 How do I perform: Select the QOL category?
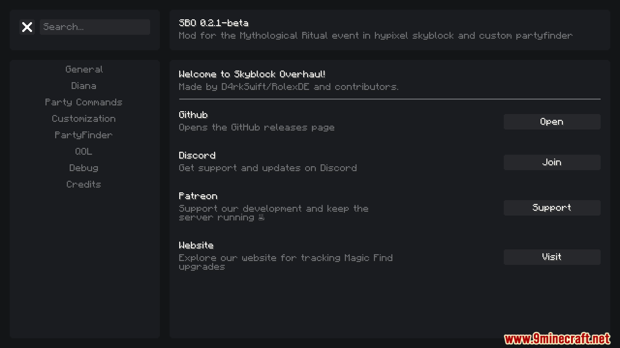[x=84, y=151]
